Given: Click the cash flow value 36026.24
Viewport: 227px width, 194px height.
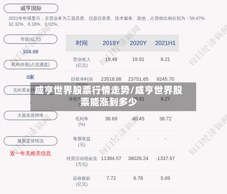Looking at the screenshot, I should [x=138, y=158].
